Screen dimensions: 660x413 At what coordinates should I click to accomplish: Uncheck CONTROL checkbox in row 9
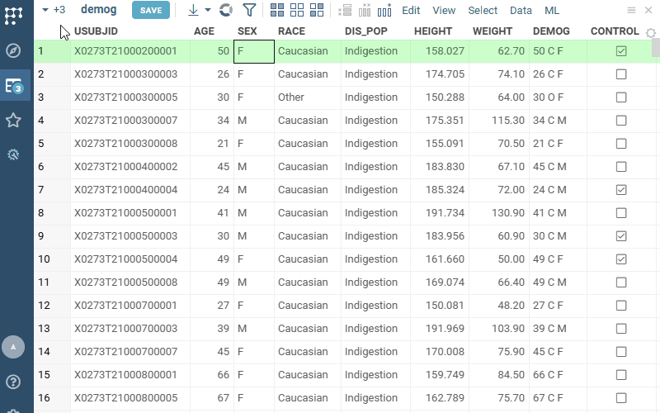click(621, 236)
